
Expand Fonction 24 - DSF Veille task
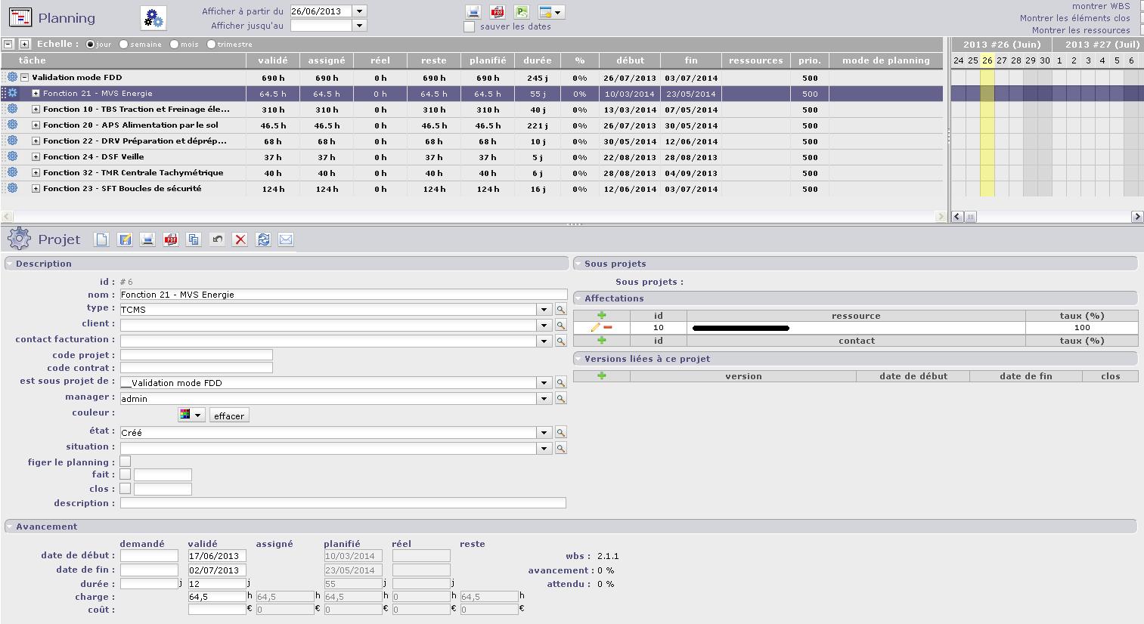(36, 157)
